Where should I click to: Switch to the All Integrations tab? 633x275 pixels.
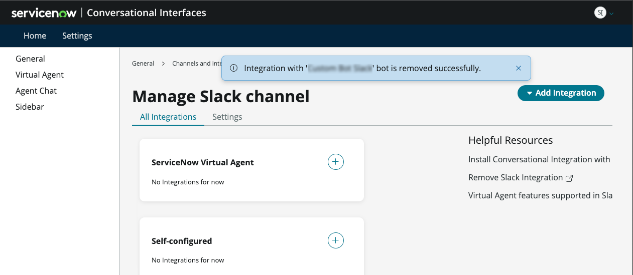pos(168,117)
